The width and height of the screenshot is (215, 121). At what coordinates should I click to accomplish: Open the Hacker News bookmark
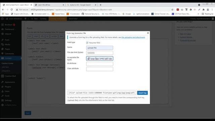pos(58,14)
